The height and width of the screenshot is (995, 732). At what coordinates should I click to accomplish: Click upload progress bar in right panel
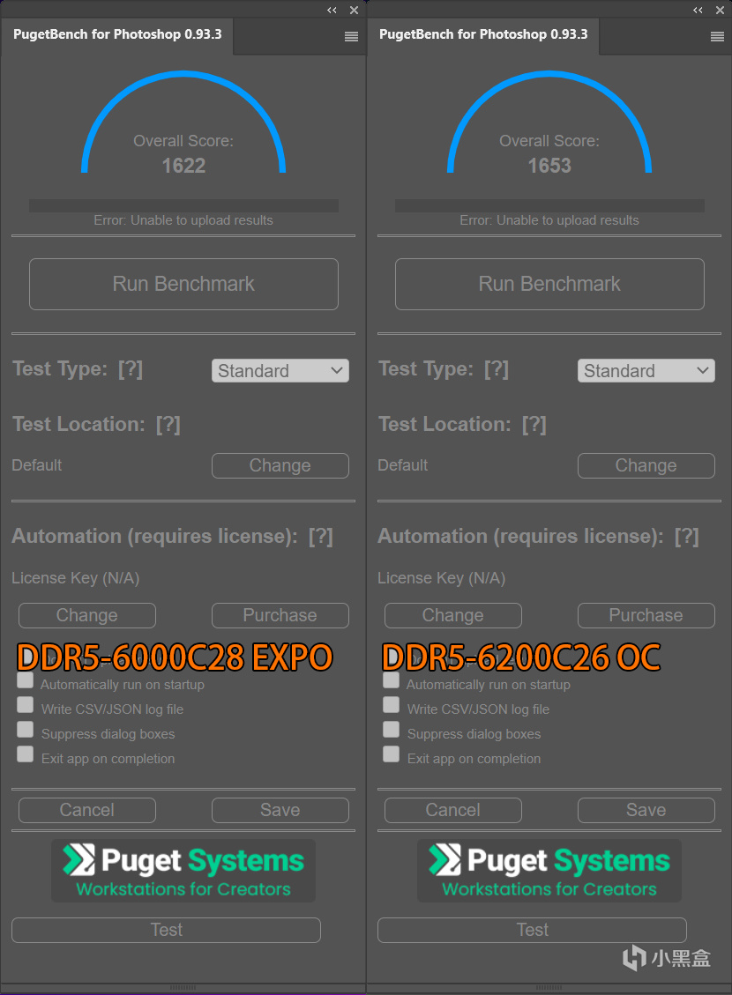pos(549,205)
